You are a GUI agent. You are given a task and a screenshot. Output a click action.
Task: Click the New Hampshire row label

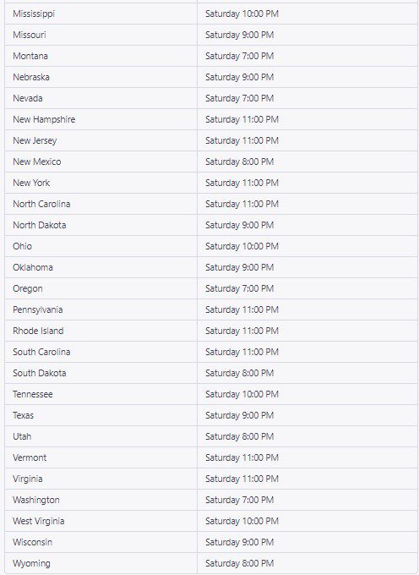click(x=44, y=119)
